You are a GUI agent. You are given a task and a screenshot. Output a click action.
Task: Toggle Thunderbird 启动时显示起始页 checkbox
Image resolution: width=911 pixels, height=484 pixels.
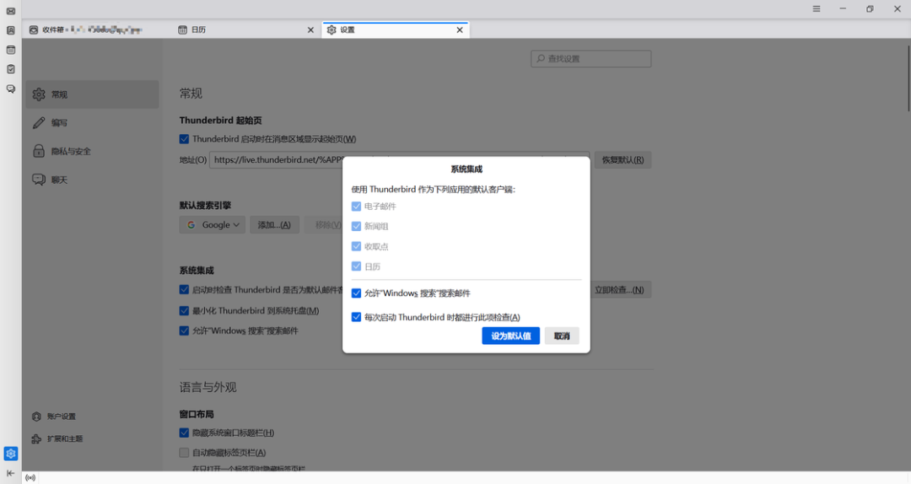184,139
